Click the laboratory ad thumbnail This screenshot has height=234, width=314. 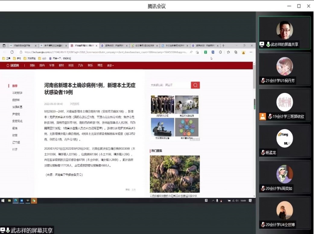187,105
